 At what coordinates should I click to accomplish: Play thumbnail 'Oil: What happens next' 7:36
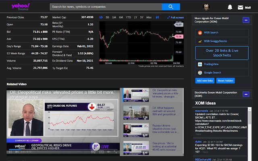pos(136,113)
